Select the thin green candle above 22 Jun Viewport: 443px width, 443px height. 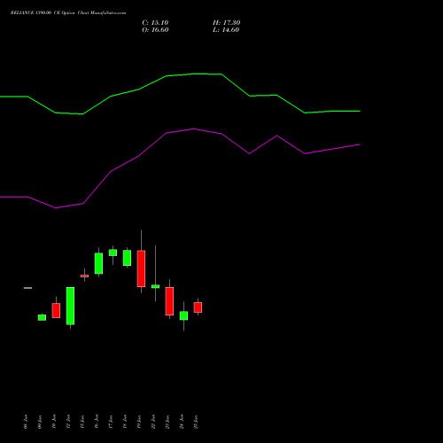coord(155,286)
